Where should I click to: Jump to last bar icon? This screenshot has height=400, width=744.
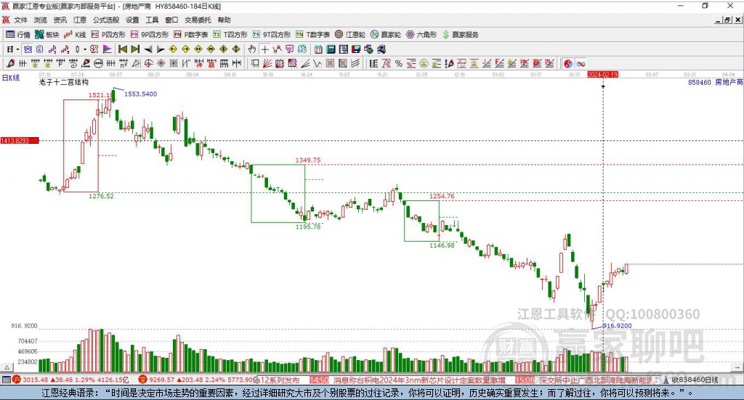[135, 49]
